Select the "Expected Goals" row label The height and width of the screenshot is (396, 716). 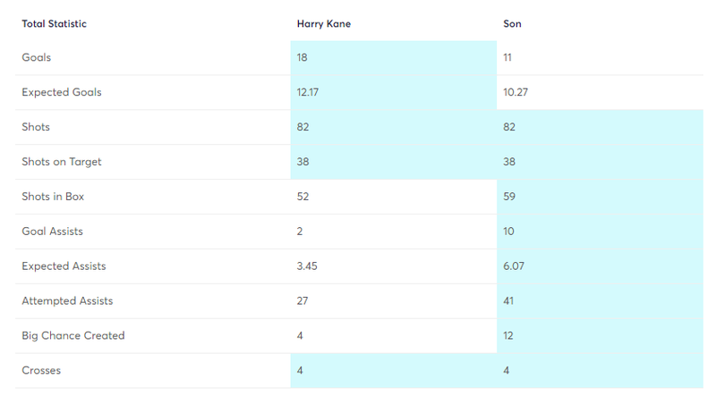click(x=62, y=92)
